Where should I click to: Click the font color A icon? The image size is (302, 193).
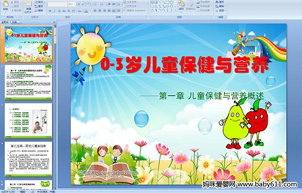86,11
